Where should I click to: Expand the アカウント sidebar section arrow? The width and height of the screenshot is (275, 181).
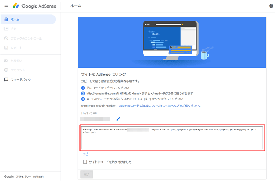(x=2, y=70)
